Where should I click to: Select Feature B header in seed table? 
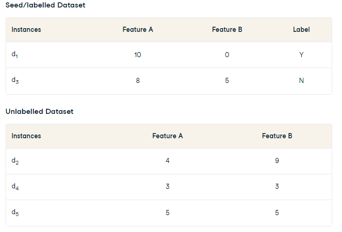click(x=227, y=30)
